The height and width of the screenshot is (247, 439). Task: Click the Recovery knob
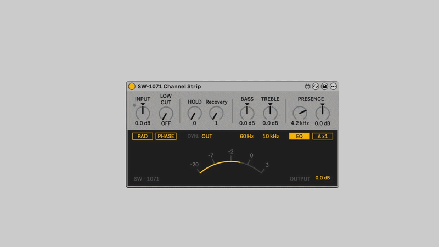click(x=216, y=114)
